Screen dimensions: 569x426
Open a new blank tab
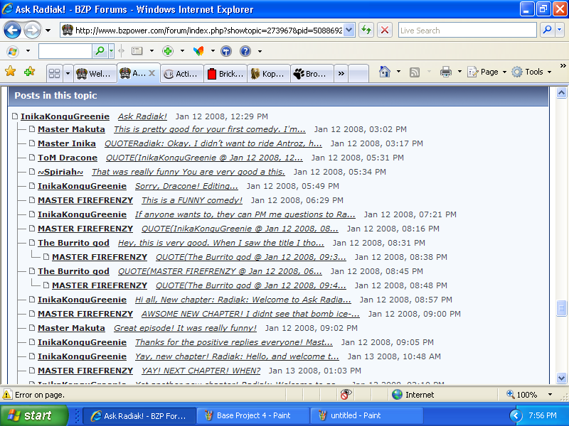coord(358,74)
